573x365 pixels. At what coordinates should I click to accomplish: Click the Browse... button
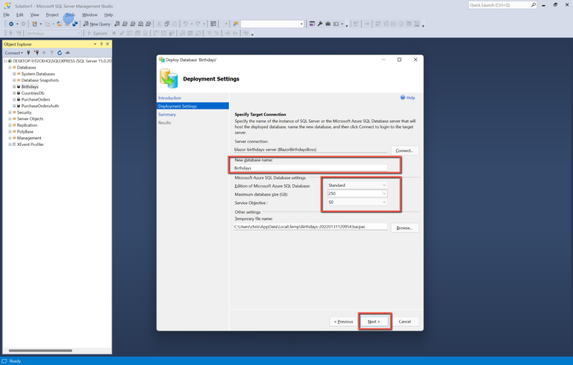[x=404, y=227]
